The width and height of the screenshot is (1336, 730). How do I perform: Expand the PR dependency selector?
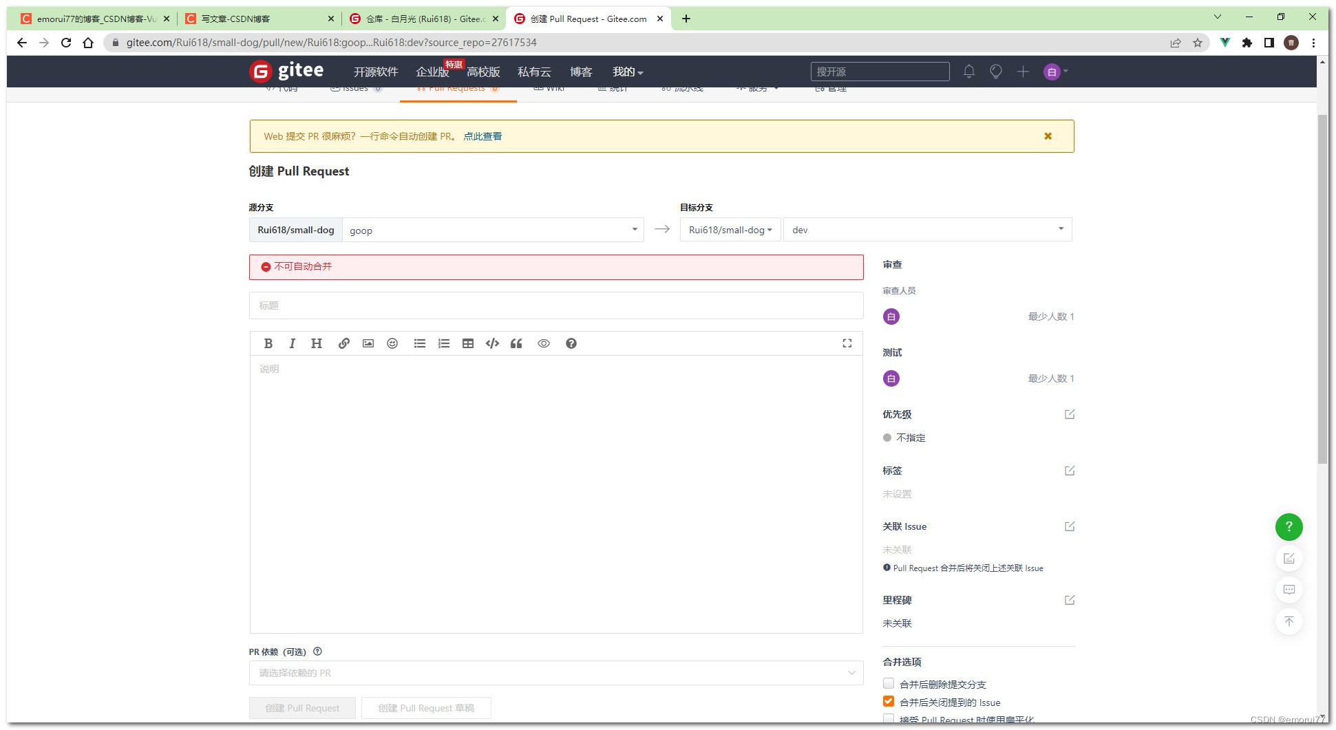(x=556, y=673)
